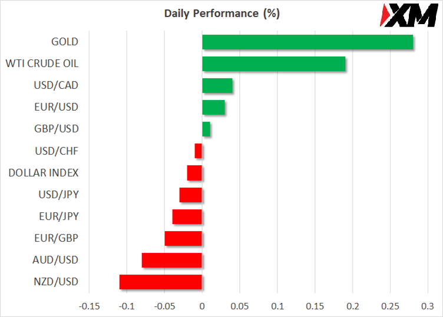Screen dimensions: 443x317
Task: Select the NZD/USD axis label
Action: [57, 282]
